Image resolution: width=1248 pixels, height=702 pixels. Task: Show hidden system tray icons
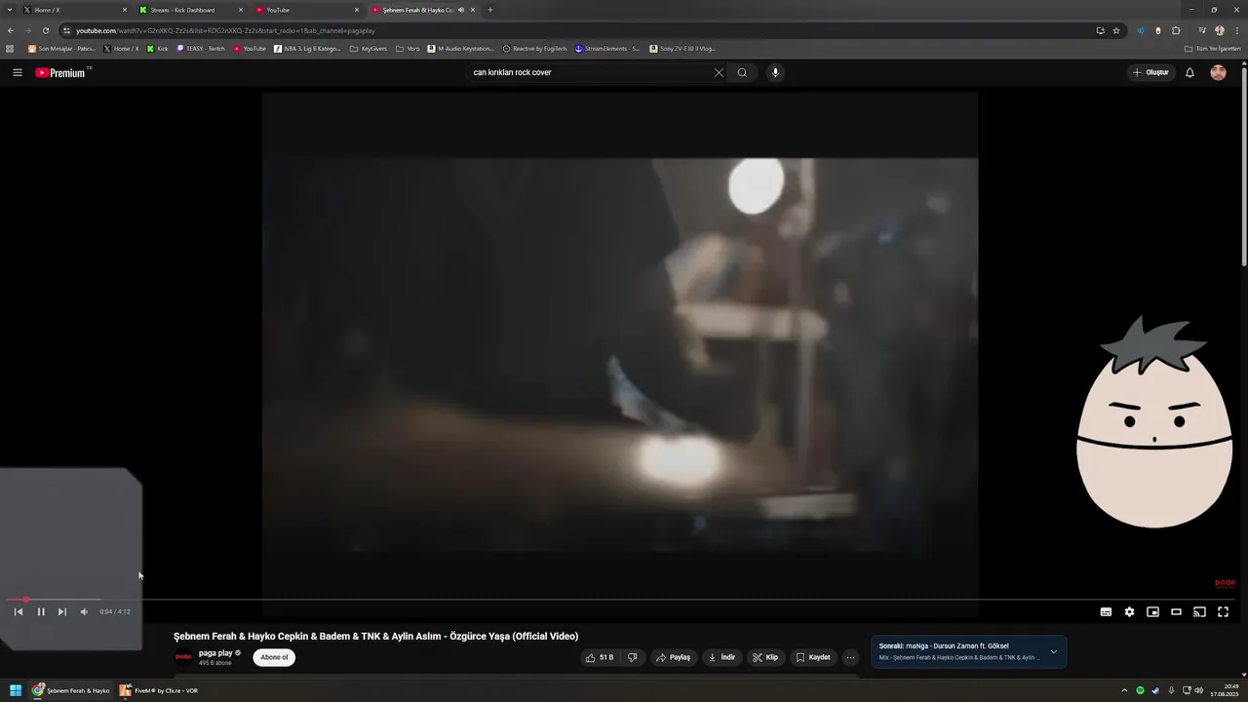(1124, 690)
